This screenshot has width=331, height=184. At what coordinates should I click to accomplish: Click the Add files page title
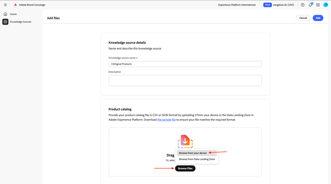(x=53, y=18)
